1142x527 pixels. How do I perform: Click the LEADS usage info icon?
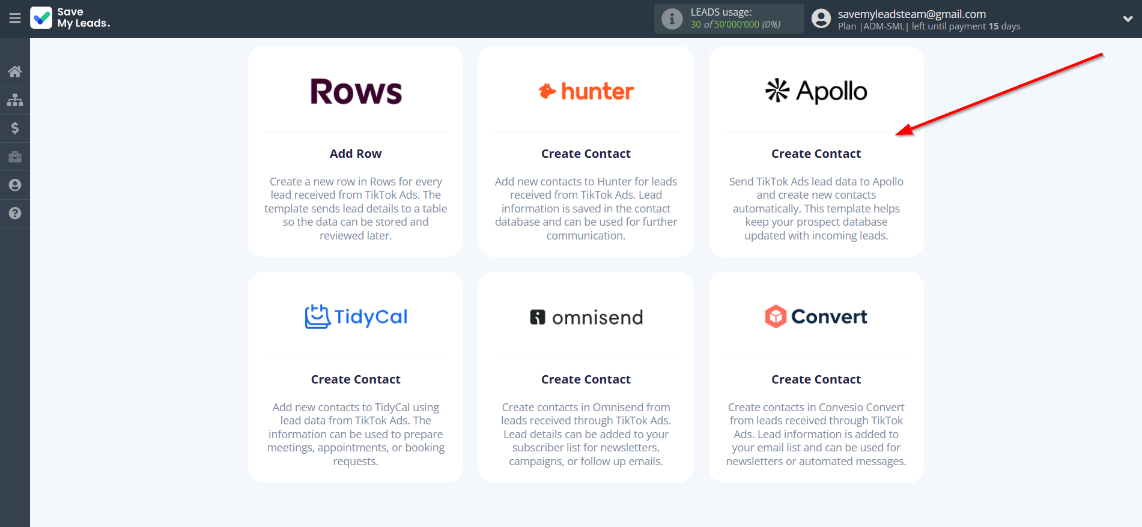672,19
